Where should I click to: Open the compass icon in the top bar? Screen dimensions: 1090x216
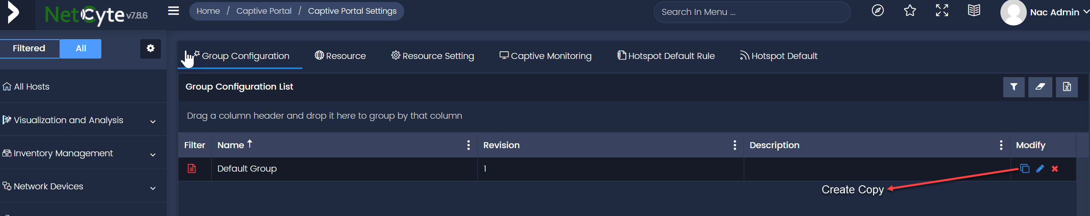tap(878, 10)
